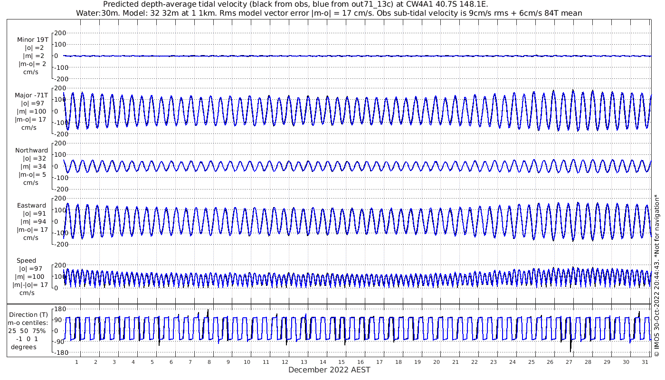Click the day "21" label on the date axis
Viewport: 665px width, 380px height.
pos(455,362)
